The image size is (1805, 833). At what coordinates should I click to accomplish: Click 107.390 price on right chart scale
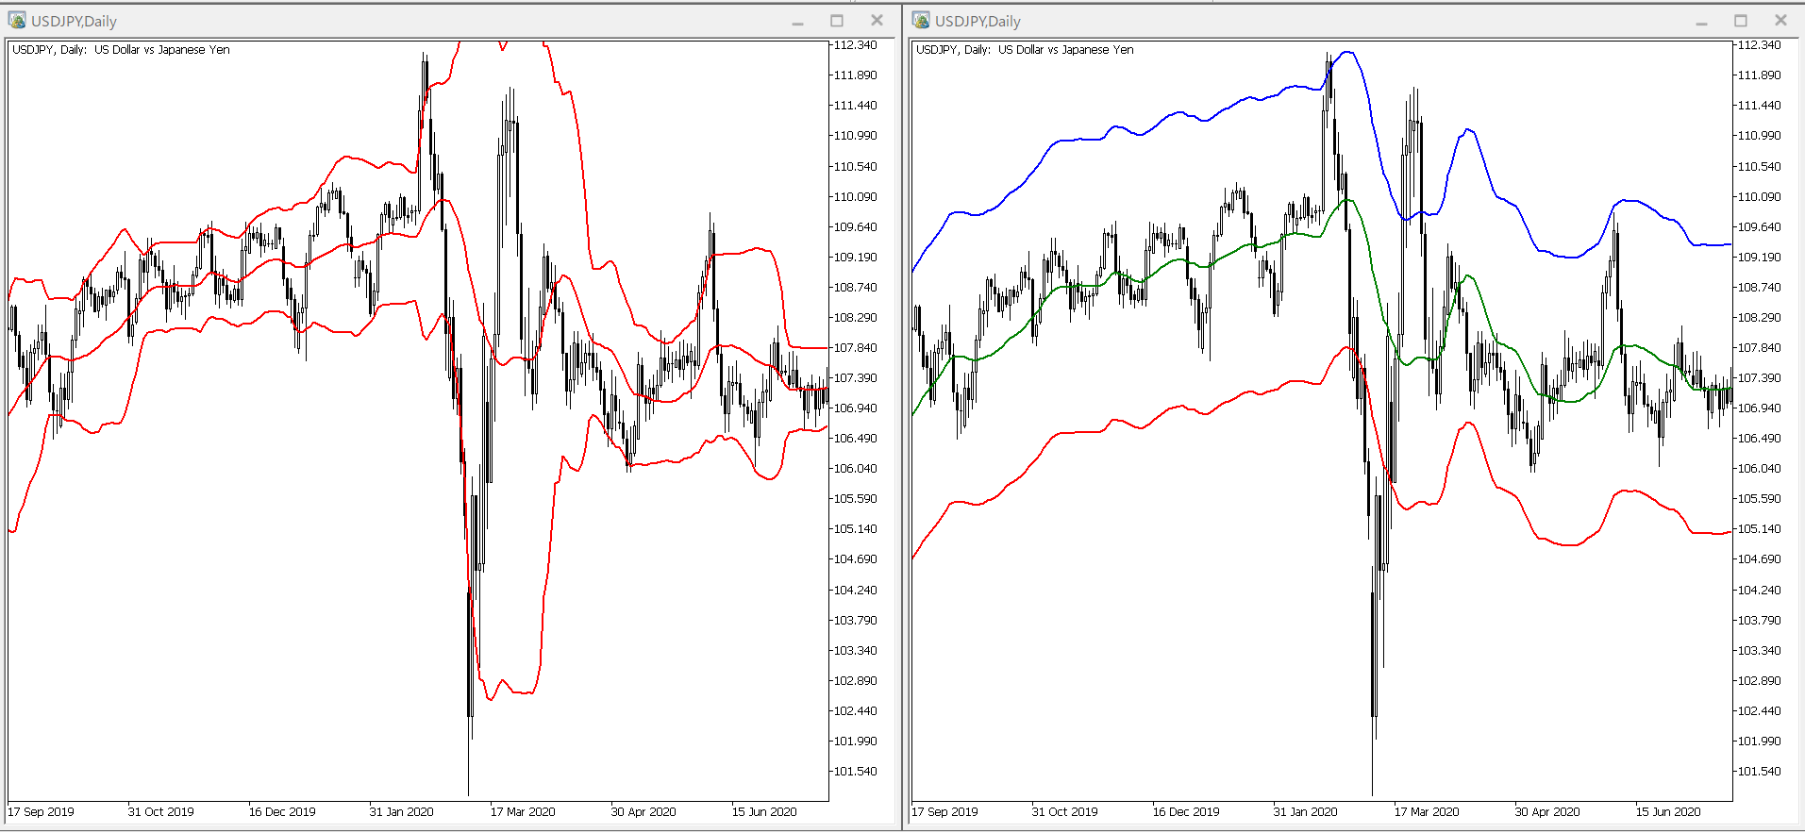tap(1760, 377)
